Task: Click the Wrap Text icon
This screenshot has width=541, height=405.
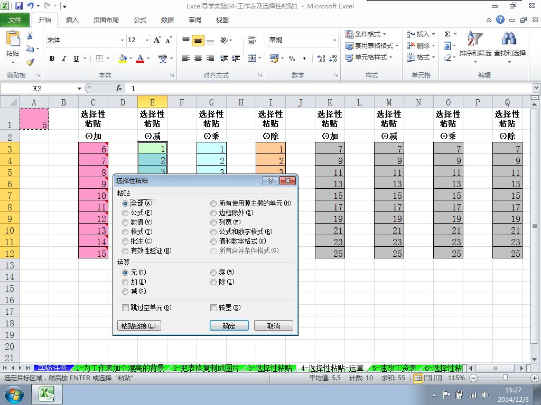Action: pyautogui.click(x=252, y=40)
